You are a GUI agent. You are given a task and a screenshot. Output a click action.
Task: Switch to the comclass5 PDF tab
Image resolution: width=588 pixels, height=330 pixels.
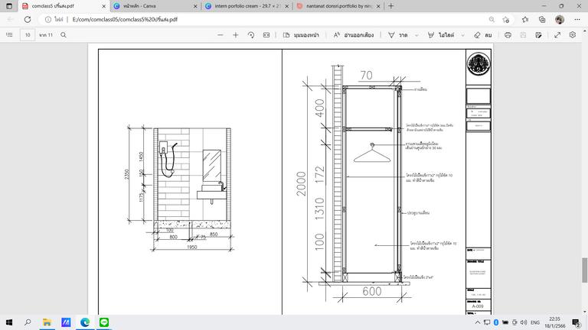click(x=64, y=6)
